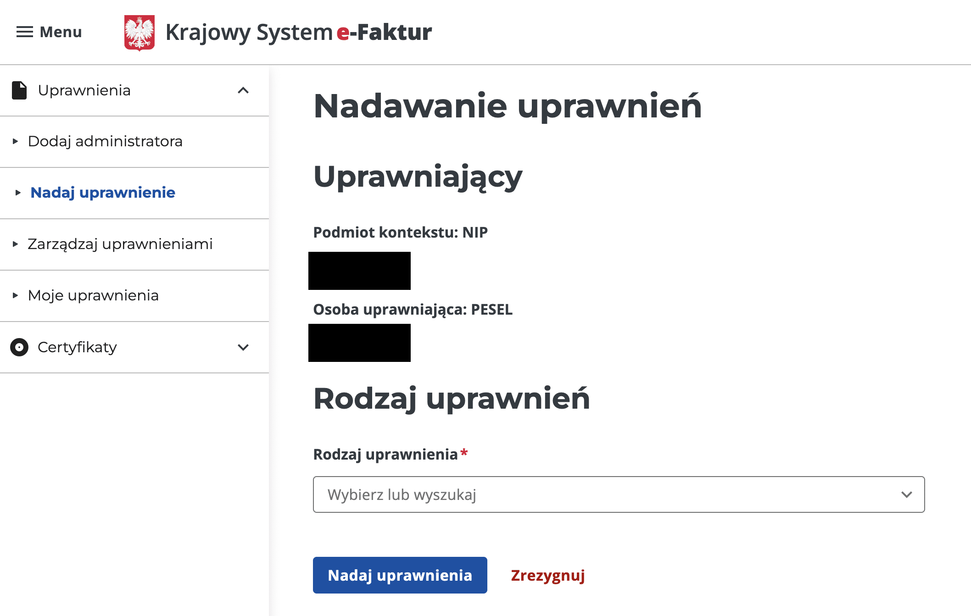Click the arrow bullet beside Zarządzaj uprawnieniami
Image resolution: width=971 pixels, height=616 pixels.
(16, 244)
